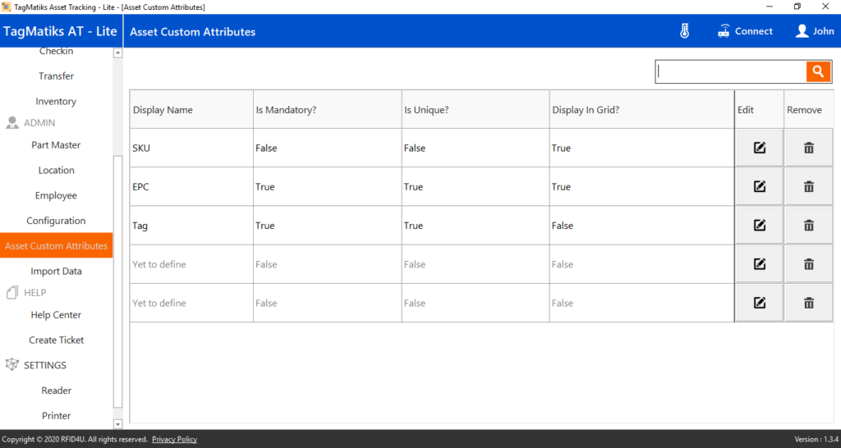Image resolution: width=841 pixels, height=448 pixels.
Task: Open the Privacy Policy link
Action: click(174, 440)
